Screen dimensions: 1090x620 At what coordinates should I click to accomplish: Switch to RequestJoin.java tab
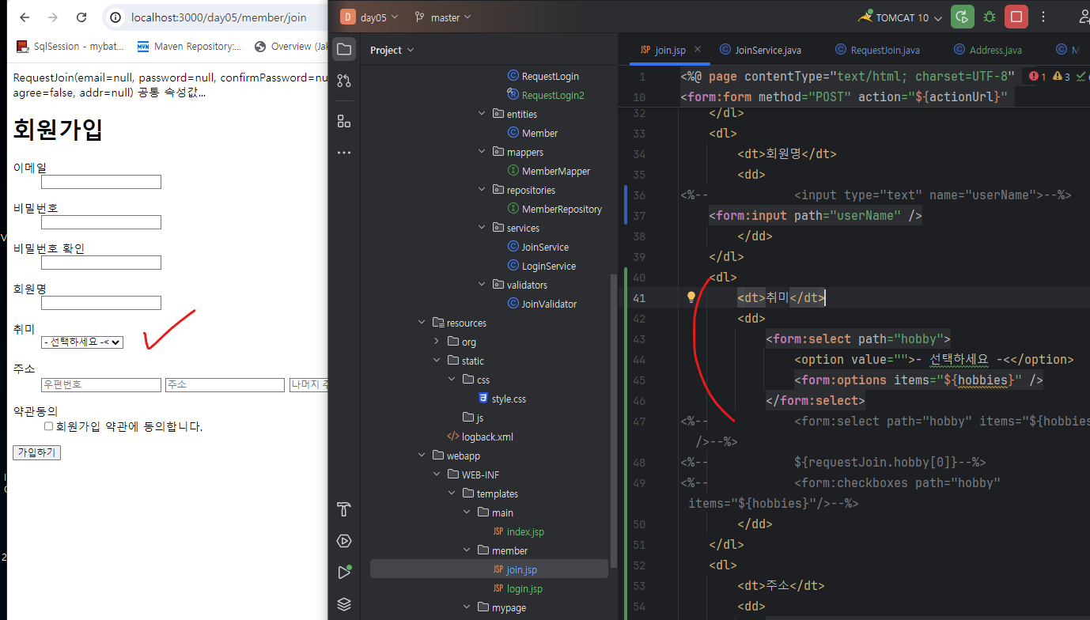[x=876, y=50]
